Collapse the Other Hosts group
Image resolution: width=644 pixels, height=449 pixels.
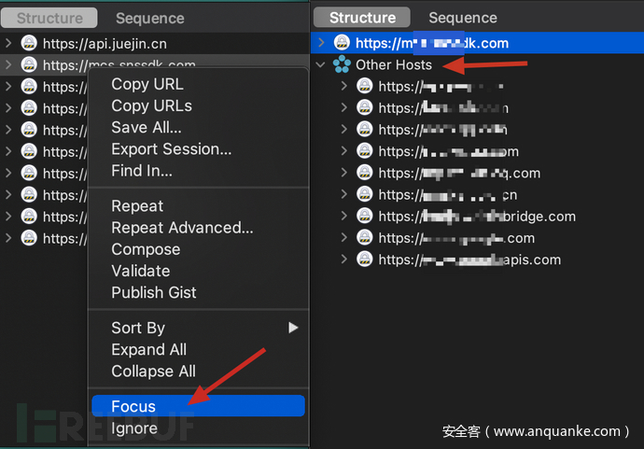click(x=321, y=65)
